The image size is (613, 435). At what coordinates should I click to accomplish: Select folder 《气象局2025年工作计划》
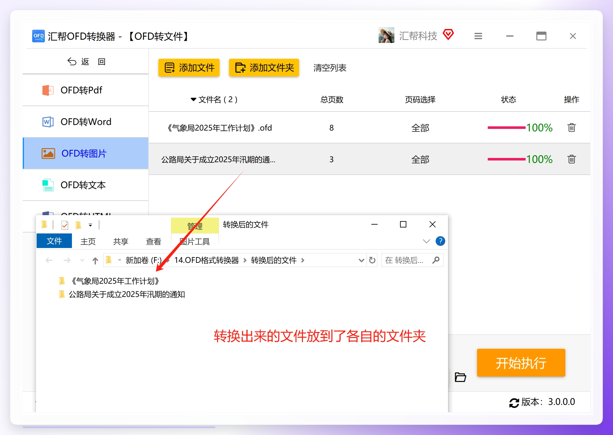[x=110, y=281]
